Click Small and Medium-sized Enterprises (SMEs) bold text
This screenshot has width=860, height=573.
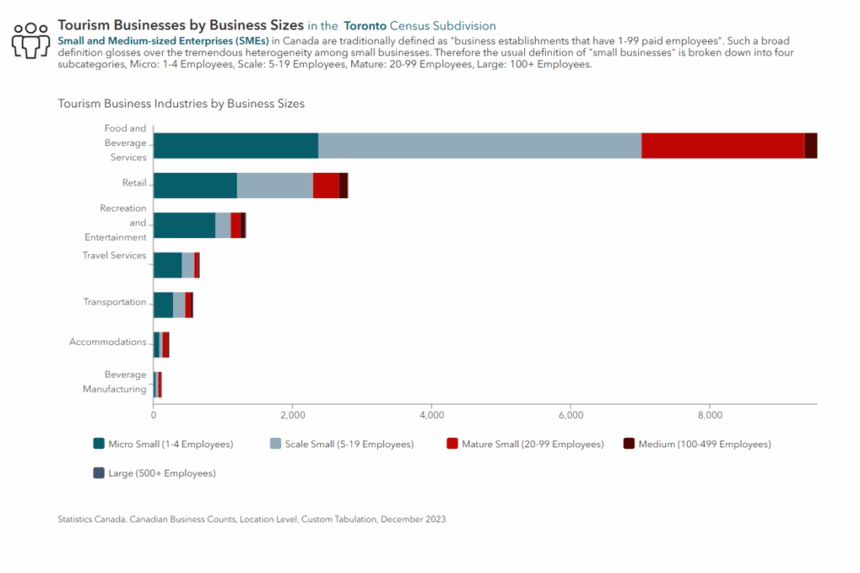(164, 40)
